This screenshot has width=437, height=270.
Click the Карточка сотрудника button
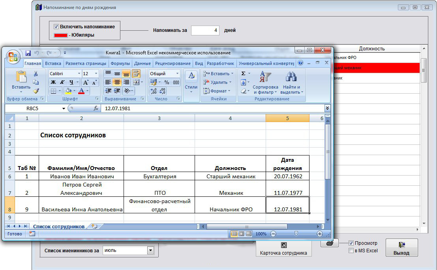(x=283, y=249)
